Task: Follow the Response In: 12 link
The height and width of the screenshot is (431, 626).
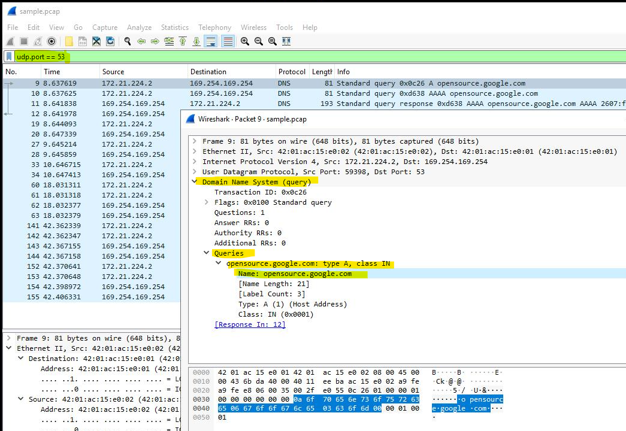Action: click(250, 324)
